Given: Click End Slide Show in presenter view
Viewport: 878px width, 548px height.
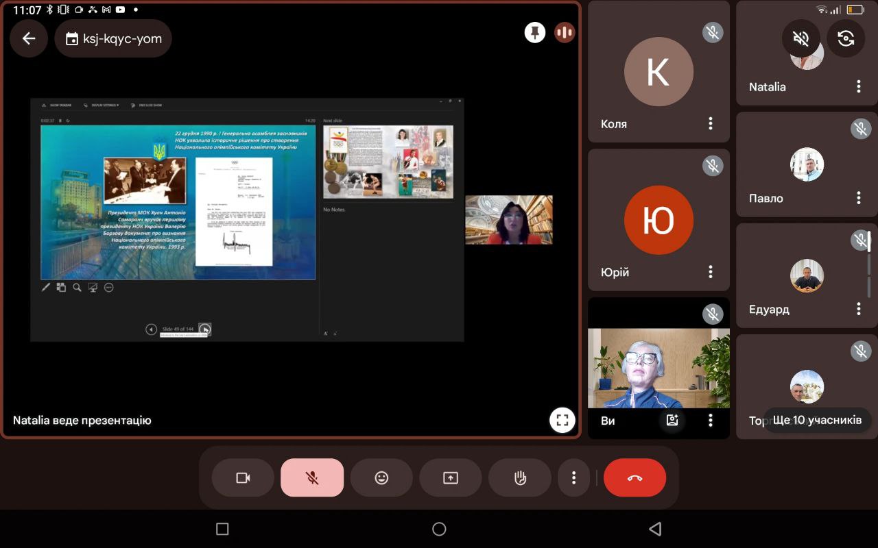Looking at the screenshot, I should pos(147,105).
